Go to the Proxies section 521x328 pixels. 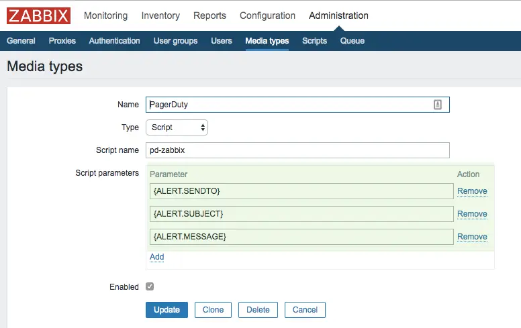pyautogui.click(x=62, y=41)
